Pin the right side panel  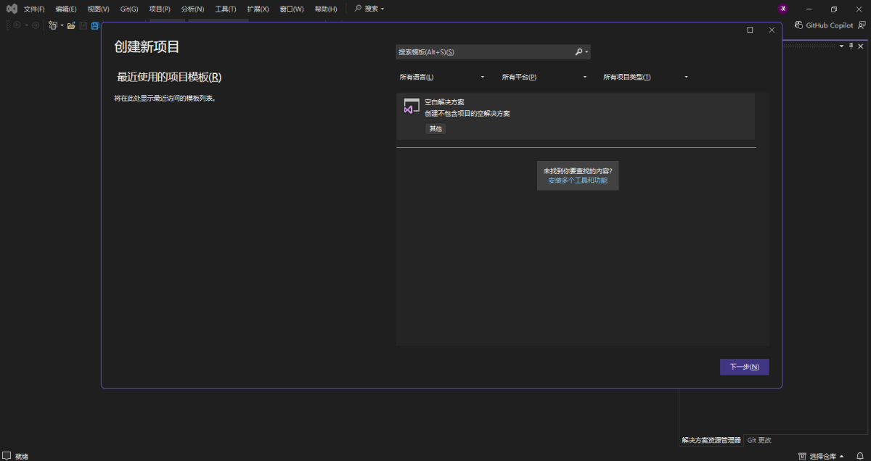850,46
